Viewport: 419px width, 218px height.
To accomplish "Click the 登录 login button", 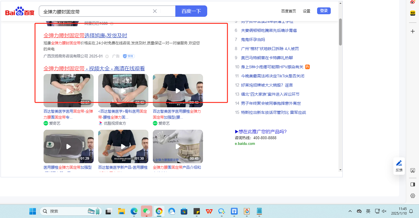I will click(324, 11).
